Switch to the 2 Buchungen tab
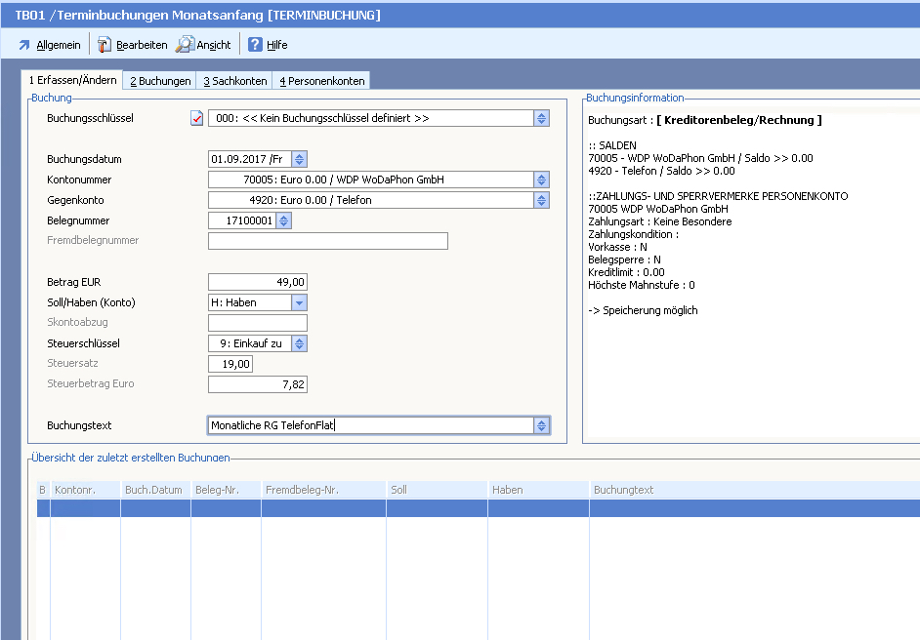This screenshot has height=640, width=920. (x=160, y=81)
